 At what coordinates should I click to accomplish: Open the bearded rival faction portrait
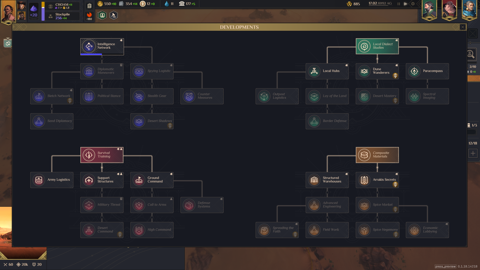(x=429, y=10)
